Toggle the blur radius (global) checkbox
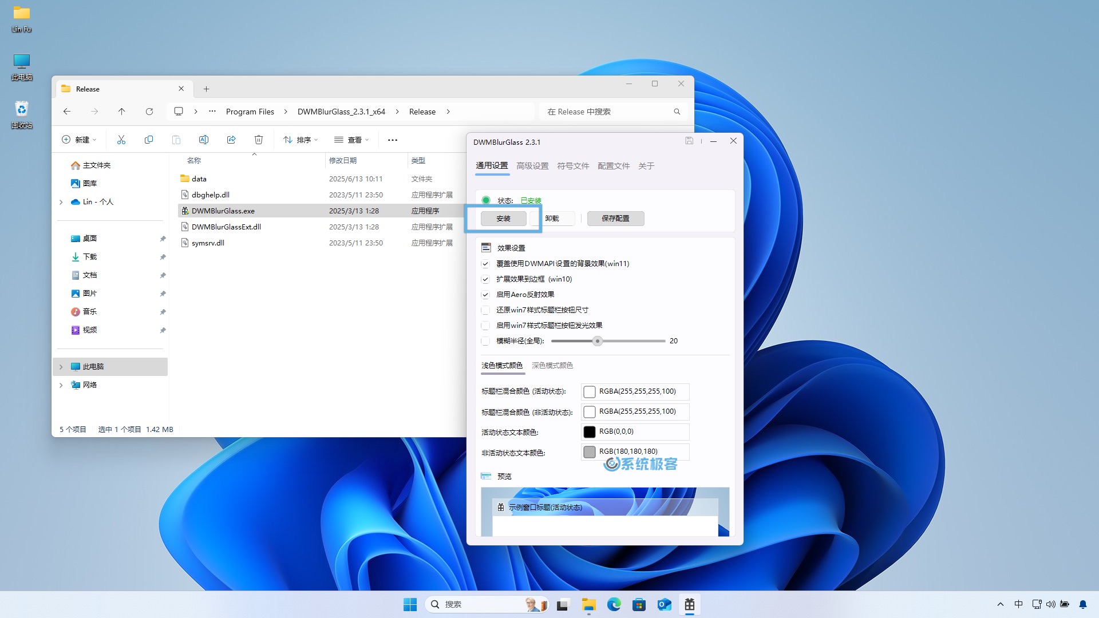The height and width of the screenshot is (618, 1099). coord(485,341)
